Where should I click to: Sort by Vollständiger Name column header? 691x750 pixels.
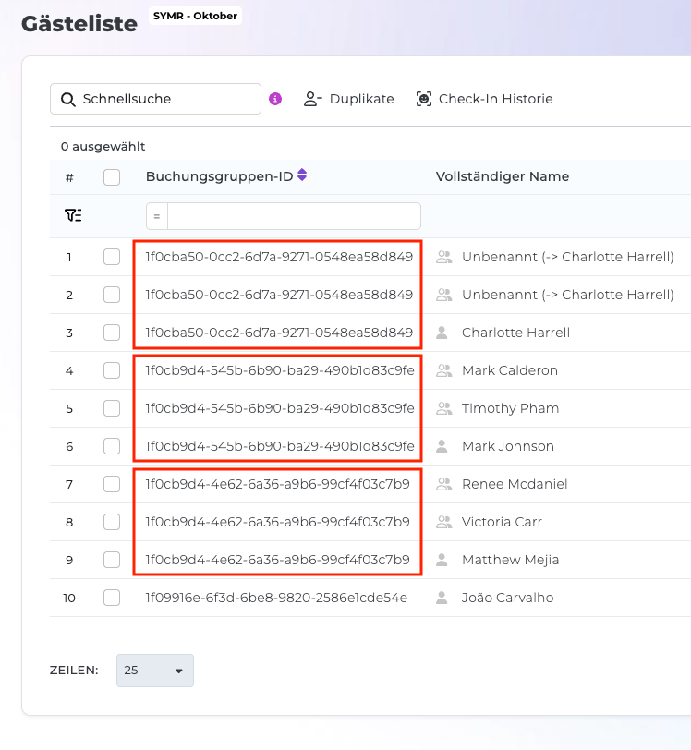coord(502,176)
